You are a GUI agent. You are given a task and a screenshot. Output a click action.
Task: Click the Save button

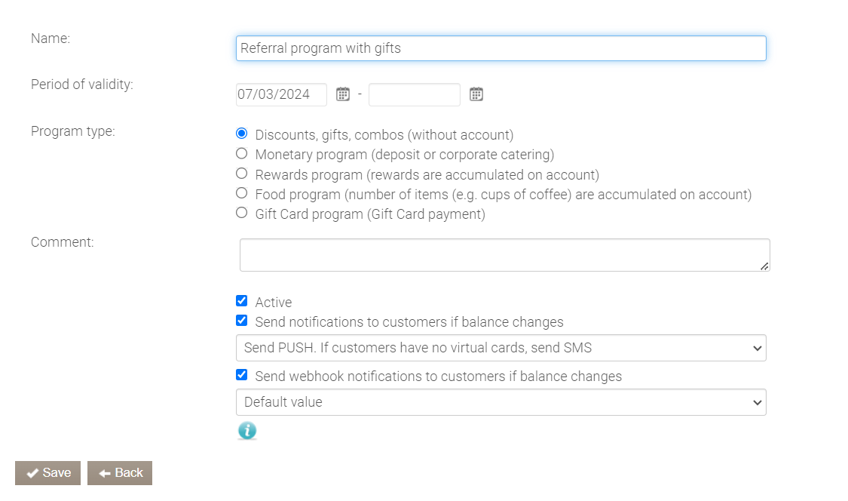pos(47,473)
